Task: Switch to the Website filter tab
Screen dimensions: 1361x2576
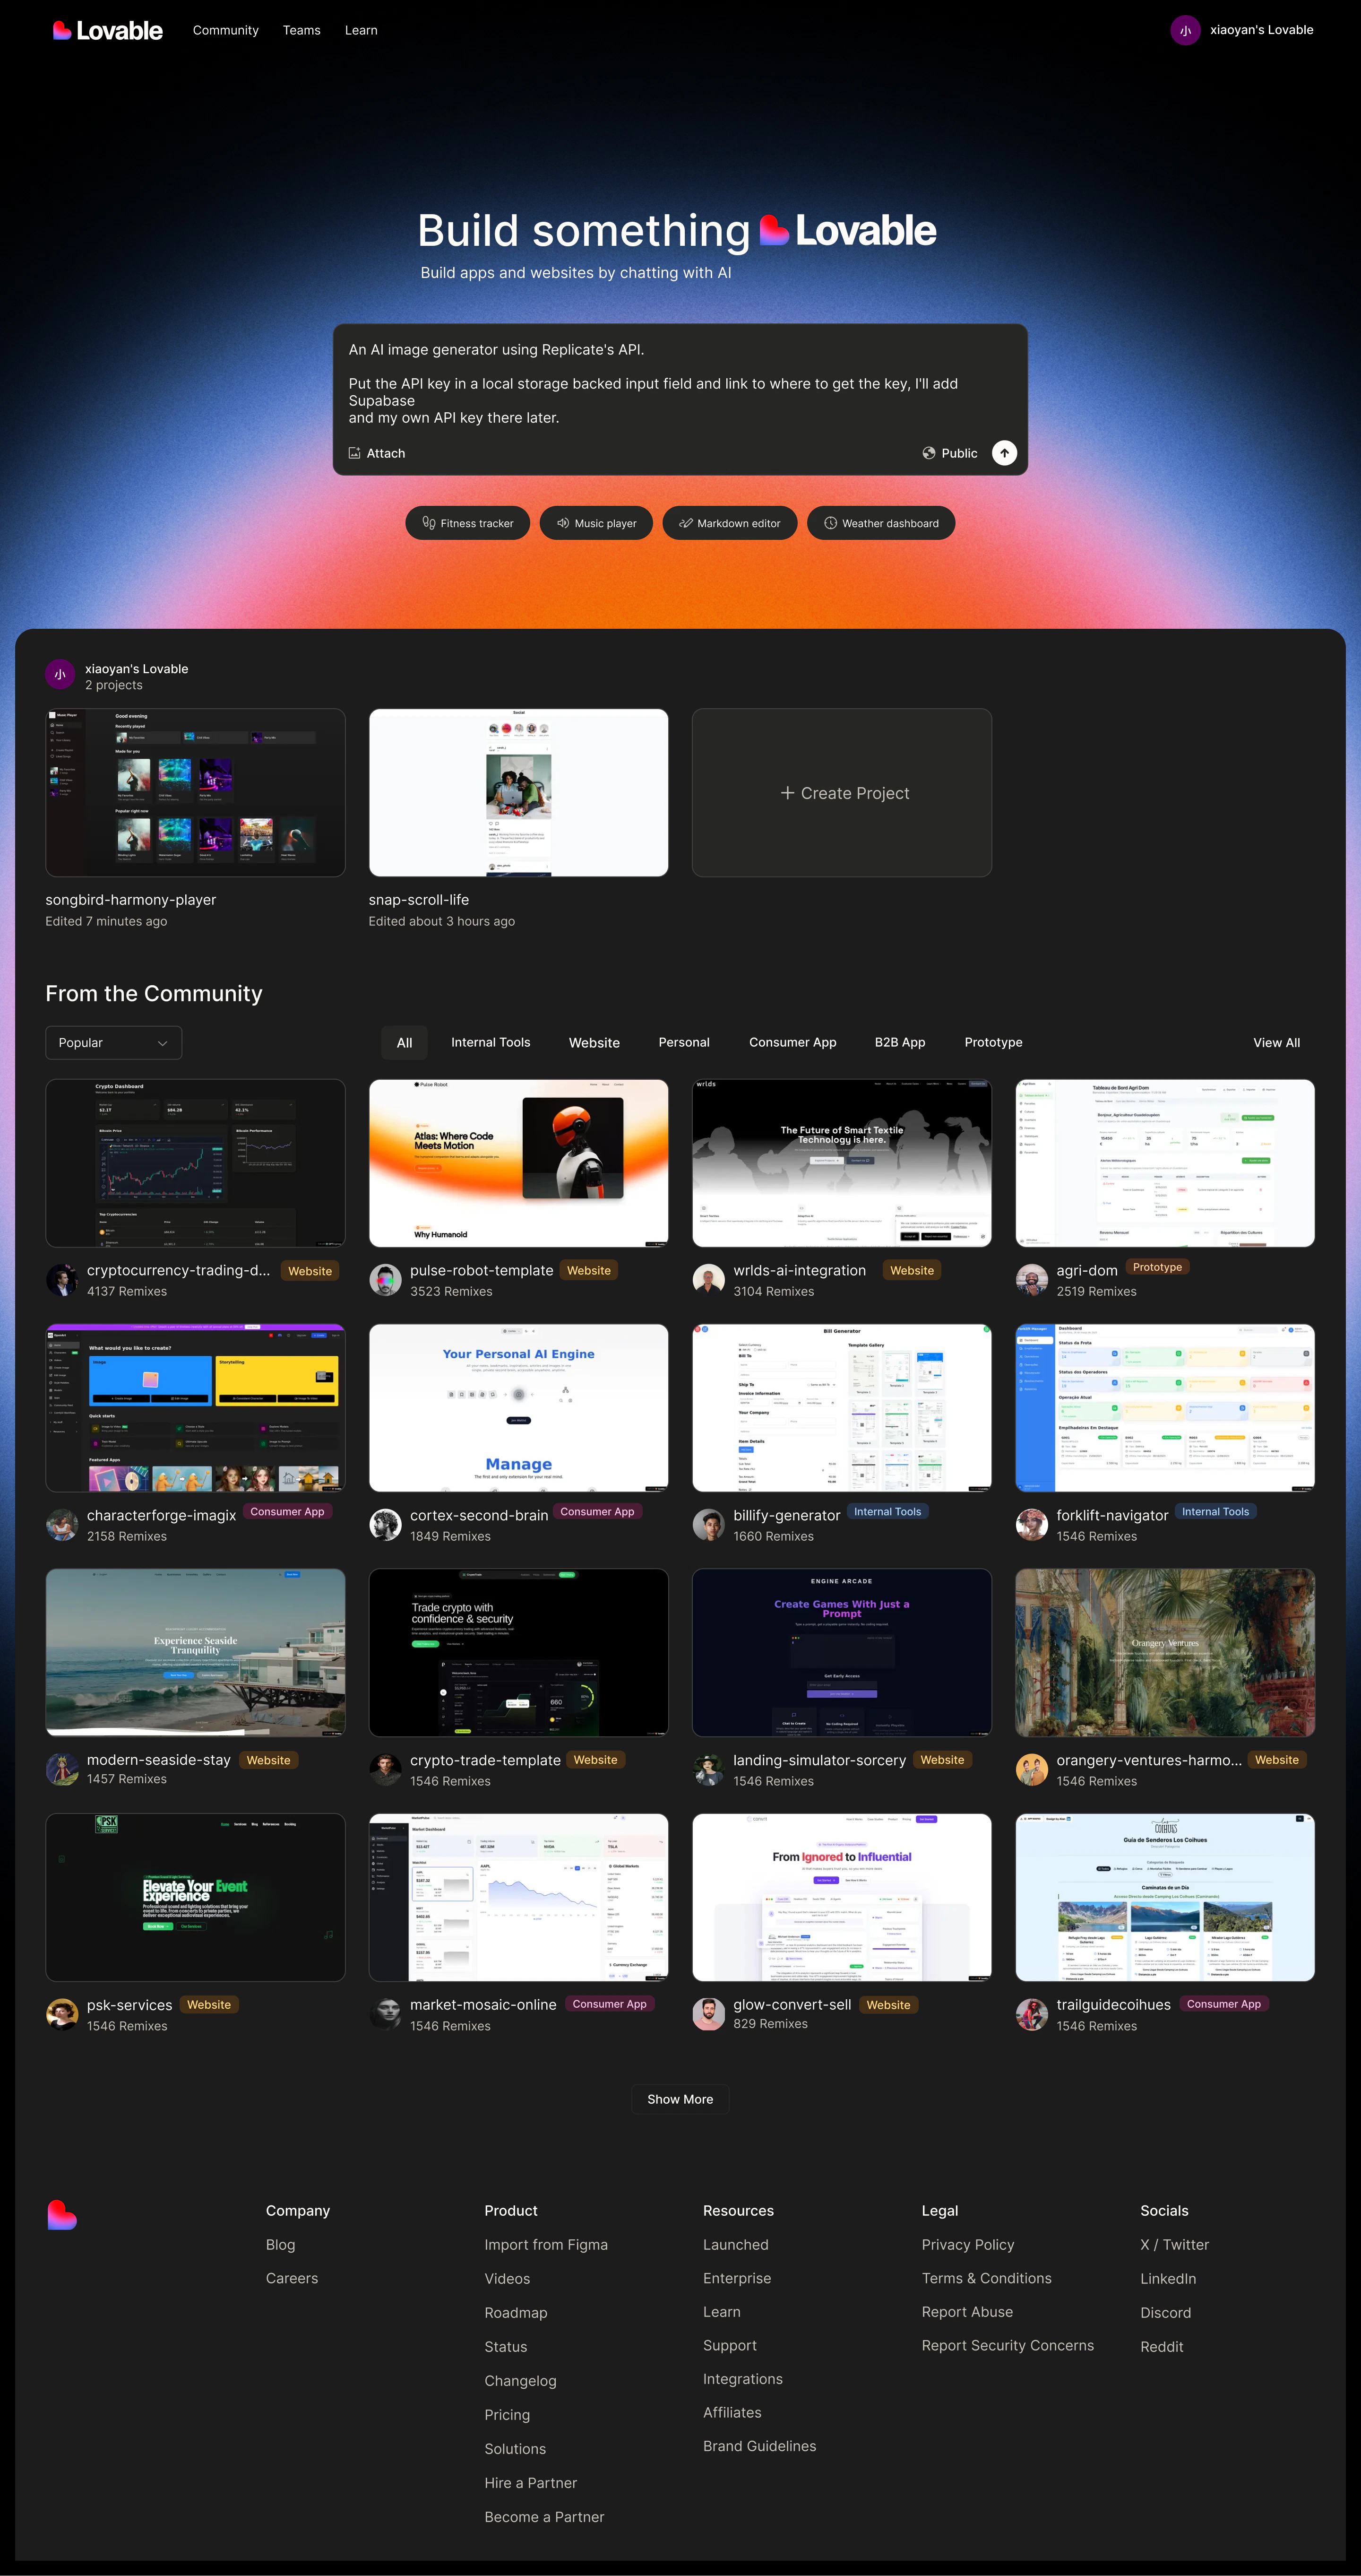Action: (594, 1042)
